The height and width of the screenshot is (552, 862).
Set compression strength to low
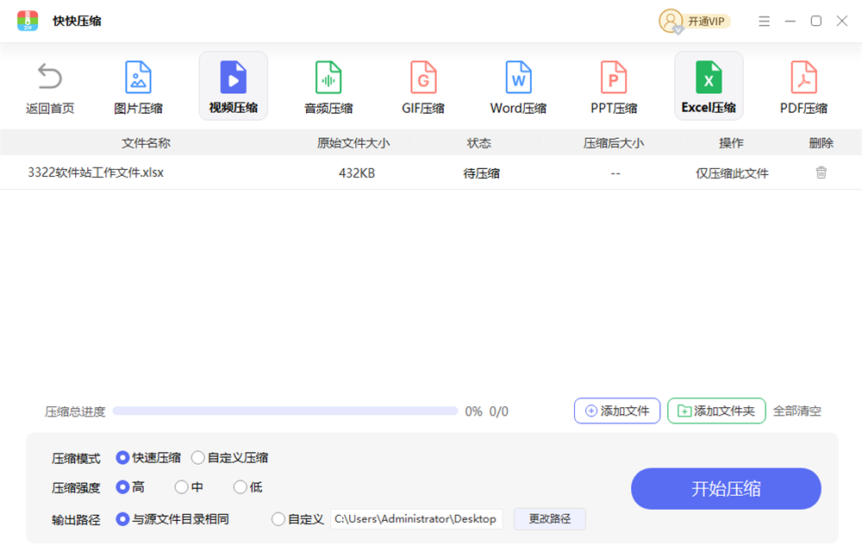point(240,487)
